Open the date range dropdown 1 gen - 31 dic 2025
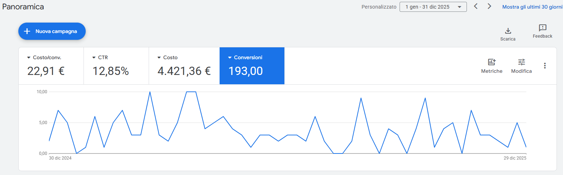563x175 pixels. point(433,7)
